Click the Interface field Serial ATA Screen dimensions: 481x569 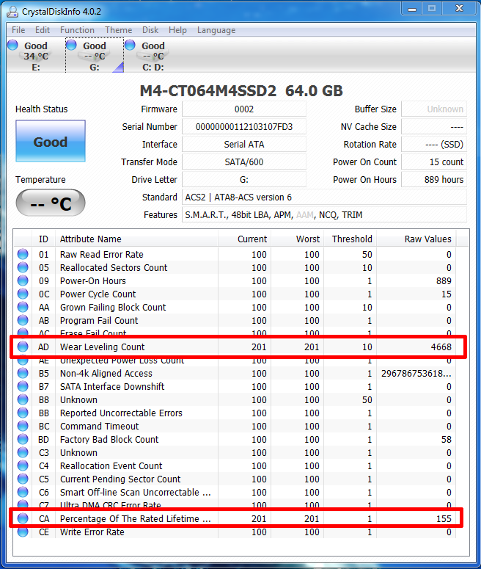(x=244, y=145)
